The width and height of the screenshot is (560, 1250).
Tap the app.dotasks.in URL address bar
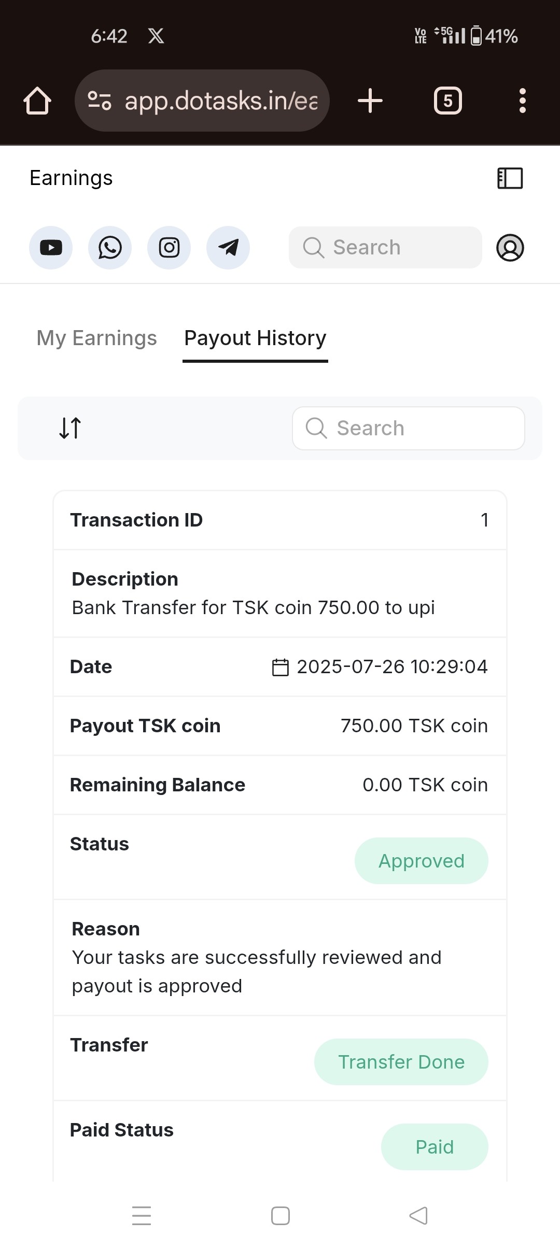coord(221,101)
